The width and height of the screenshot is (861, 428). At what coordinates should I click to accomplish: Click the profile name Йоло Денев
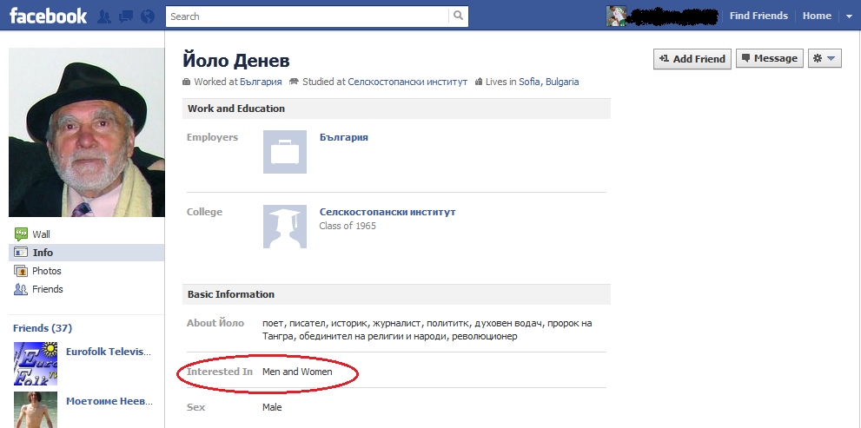[x=236, y=61]
